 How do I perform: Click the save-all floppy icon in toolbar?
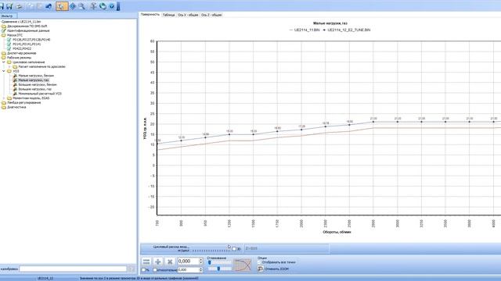(x=9, y=6)
